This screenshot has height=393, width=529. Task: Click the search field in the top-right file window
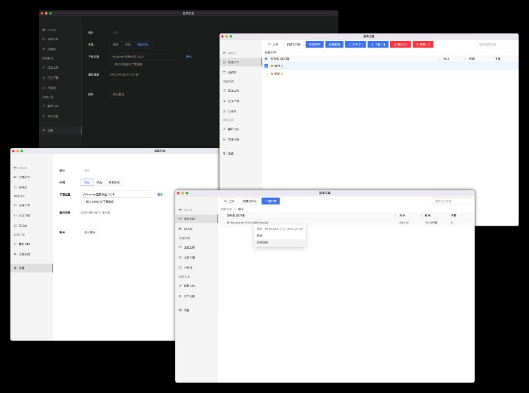point(496,44)
